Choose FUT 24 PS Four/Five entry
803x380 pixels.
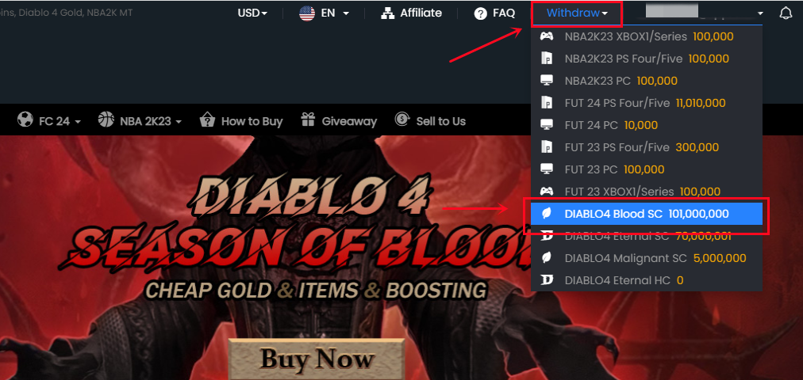click(647, 103)
